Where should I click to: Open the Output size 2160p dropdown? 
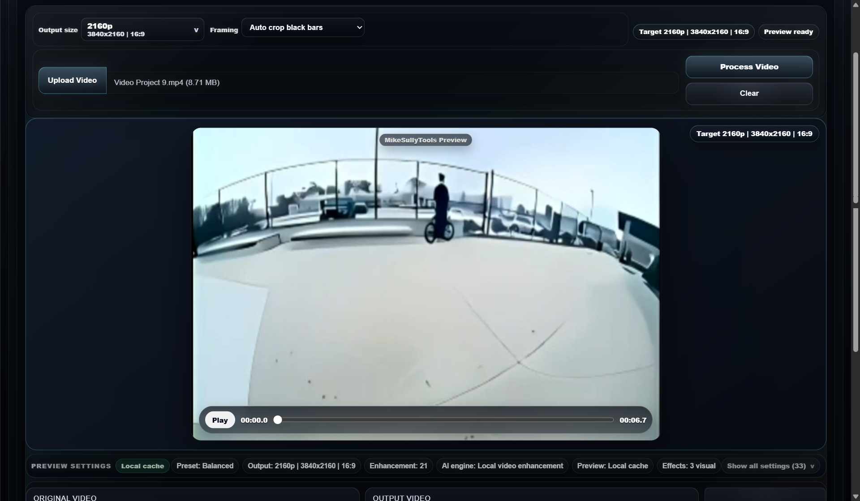(142, 30)
